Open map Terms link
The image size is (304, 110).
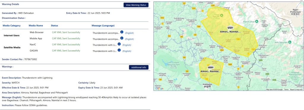coord(286,89)
